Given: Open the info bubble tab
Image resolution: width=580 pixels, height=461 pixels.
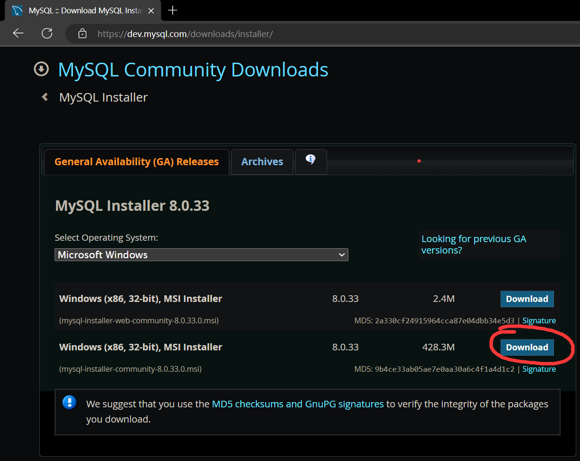Looking at the screenshot, I should point(311,161).
